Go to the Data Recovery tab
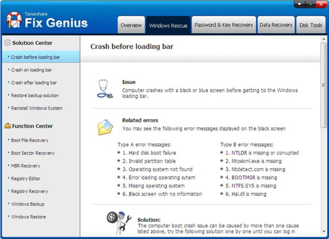This screenshot has height=239, width=329. [x=276, y=25]
